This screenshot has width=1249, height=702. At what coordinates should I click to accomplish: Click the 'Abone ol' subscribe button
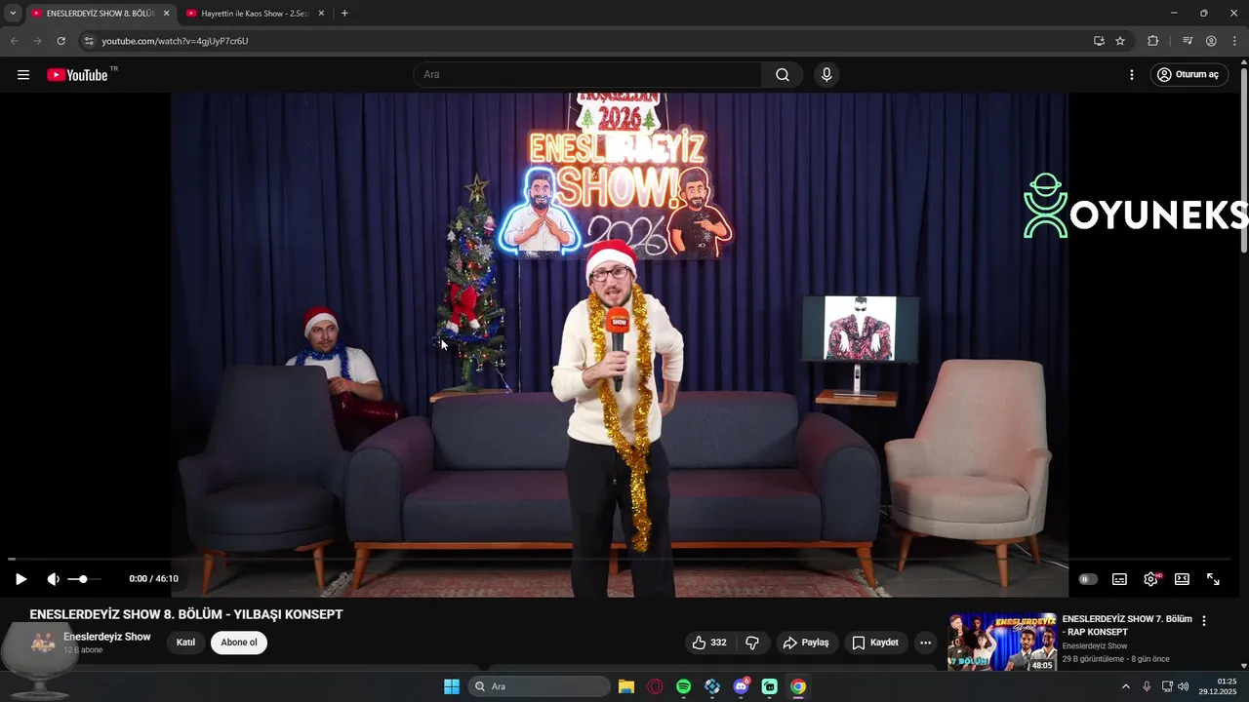(x=239, y=643)
